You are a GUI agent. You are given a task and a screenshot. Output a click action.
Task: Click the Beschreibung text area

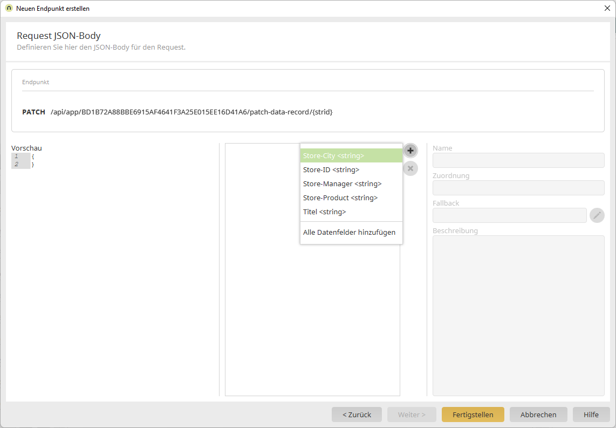pyautogui.click(x=518, y=316)
